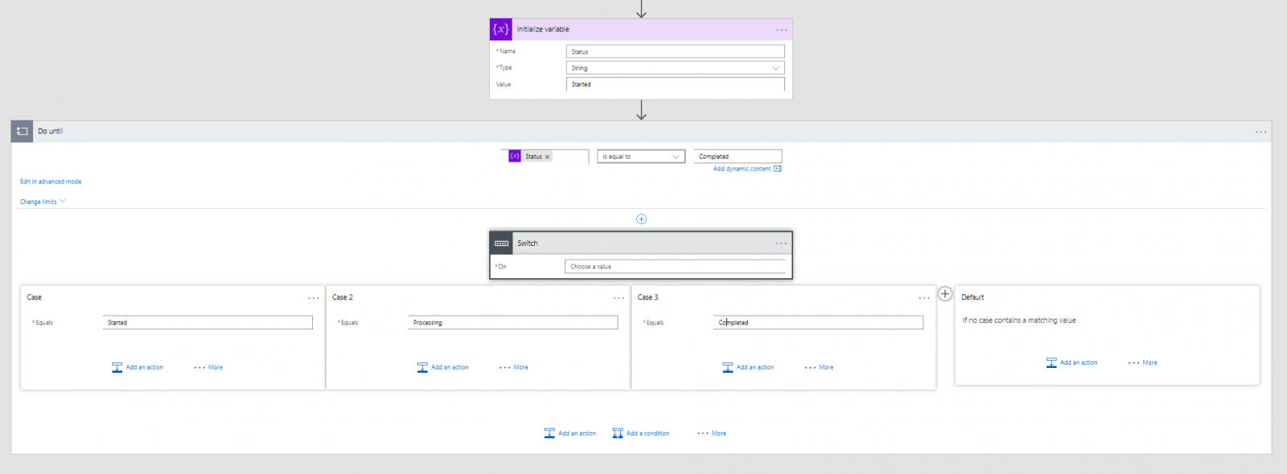Click Add an action in Case 2
The height and width of the screenshot is (474, 1287).
pyautogui.click(x=450, y=368)
